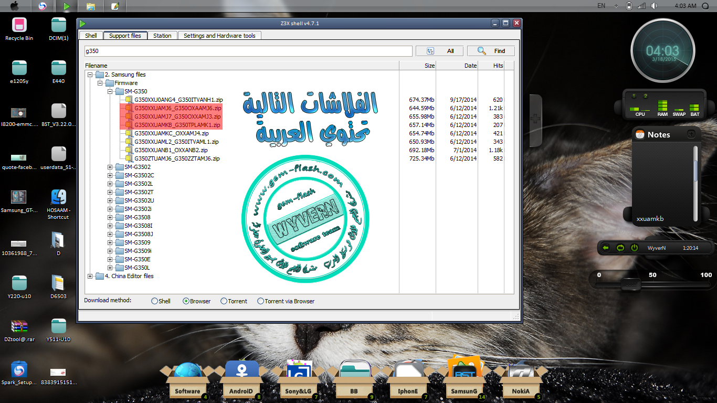Viewport: 717px width, 403px height.
Task: Open the Y511-U10 desktop folder
Action: (x=59, y=330)
